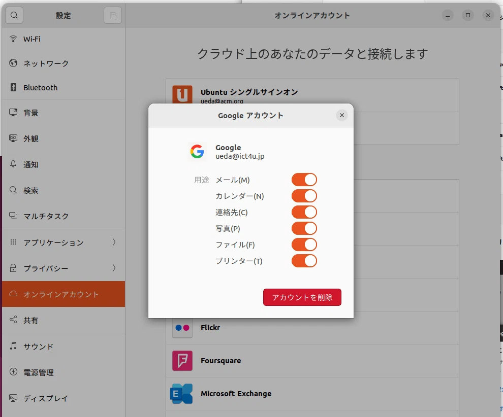Click the 共有 share icon
Image resolution: width=503 pixels, height=417 pixels.
pos(13,320)
